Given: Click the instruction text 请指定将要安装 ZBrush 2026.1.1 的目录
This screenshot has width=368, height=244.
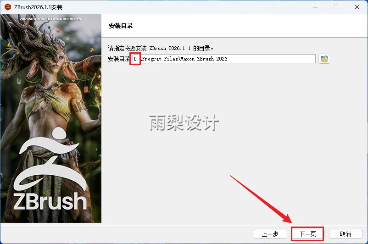Looking at the screenshot, I should 161,48.
